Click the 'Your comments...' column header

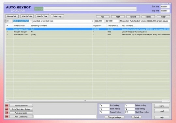pyautogui.click(x=145, y=26)
